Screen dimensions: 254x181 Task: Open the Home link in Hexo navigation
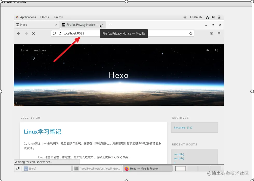(24, 50)
